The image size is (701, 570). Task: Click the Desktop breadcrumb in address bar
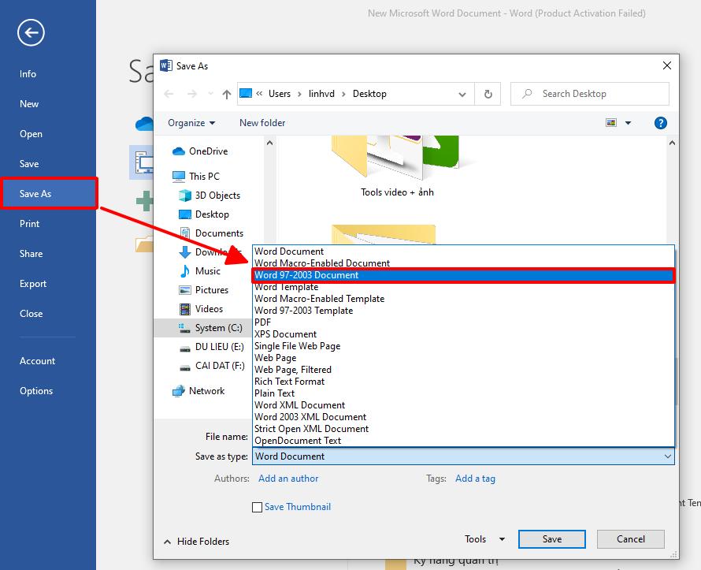(x=369, y=94)
